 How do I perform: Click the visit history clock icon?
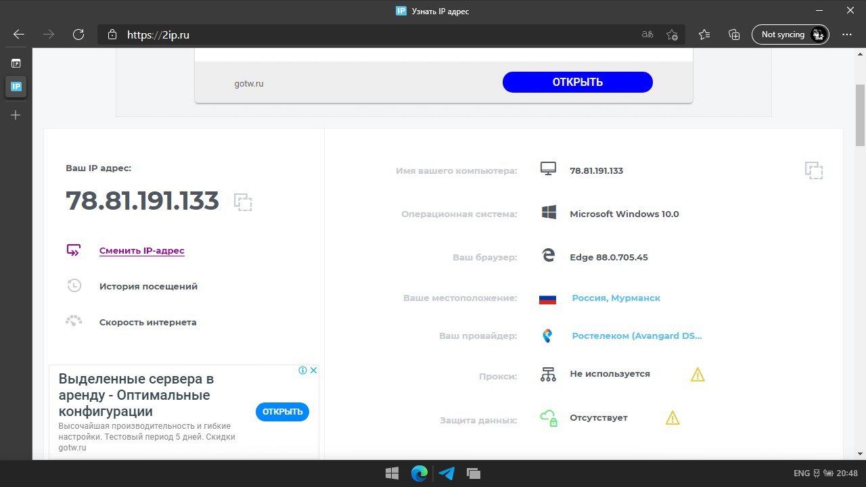click(x=74, y=286)
